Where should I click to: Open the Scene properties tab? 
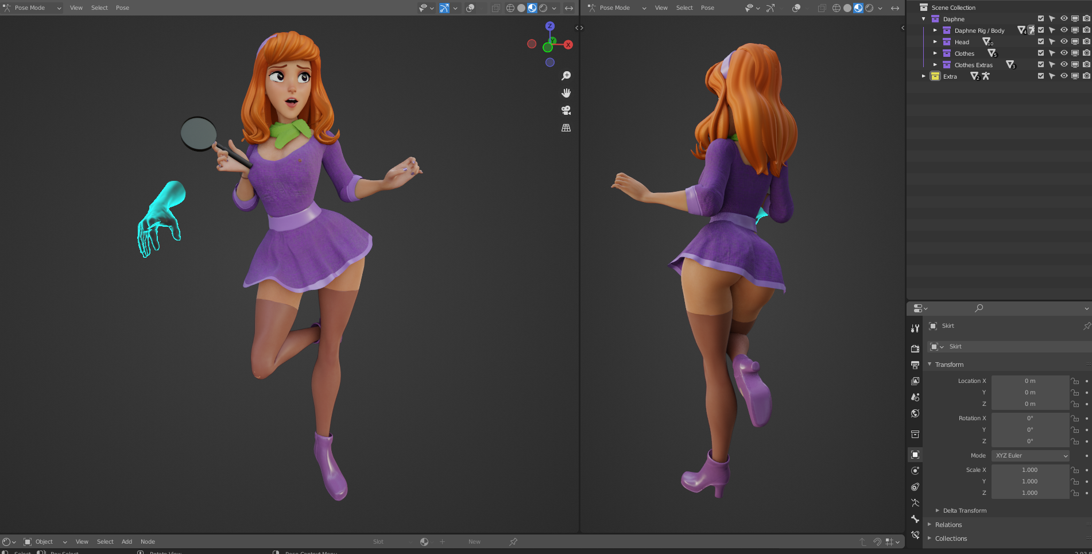pos(915,397)
